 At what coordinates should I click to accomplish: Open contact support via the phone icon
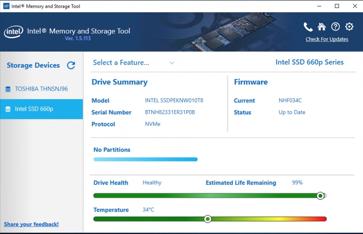point(308,26)
